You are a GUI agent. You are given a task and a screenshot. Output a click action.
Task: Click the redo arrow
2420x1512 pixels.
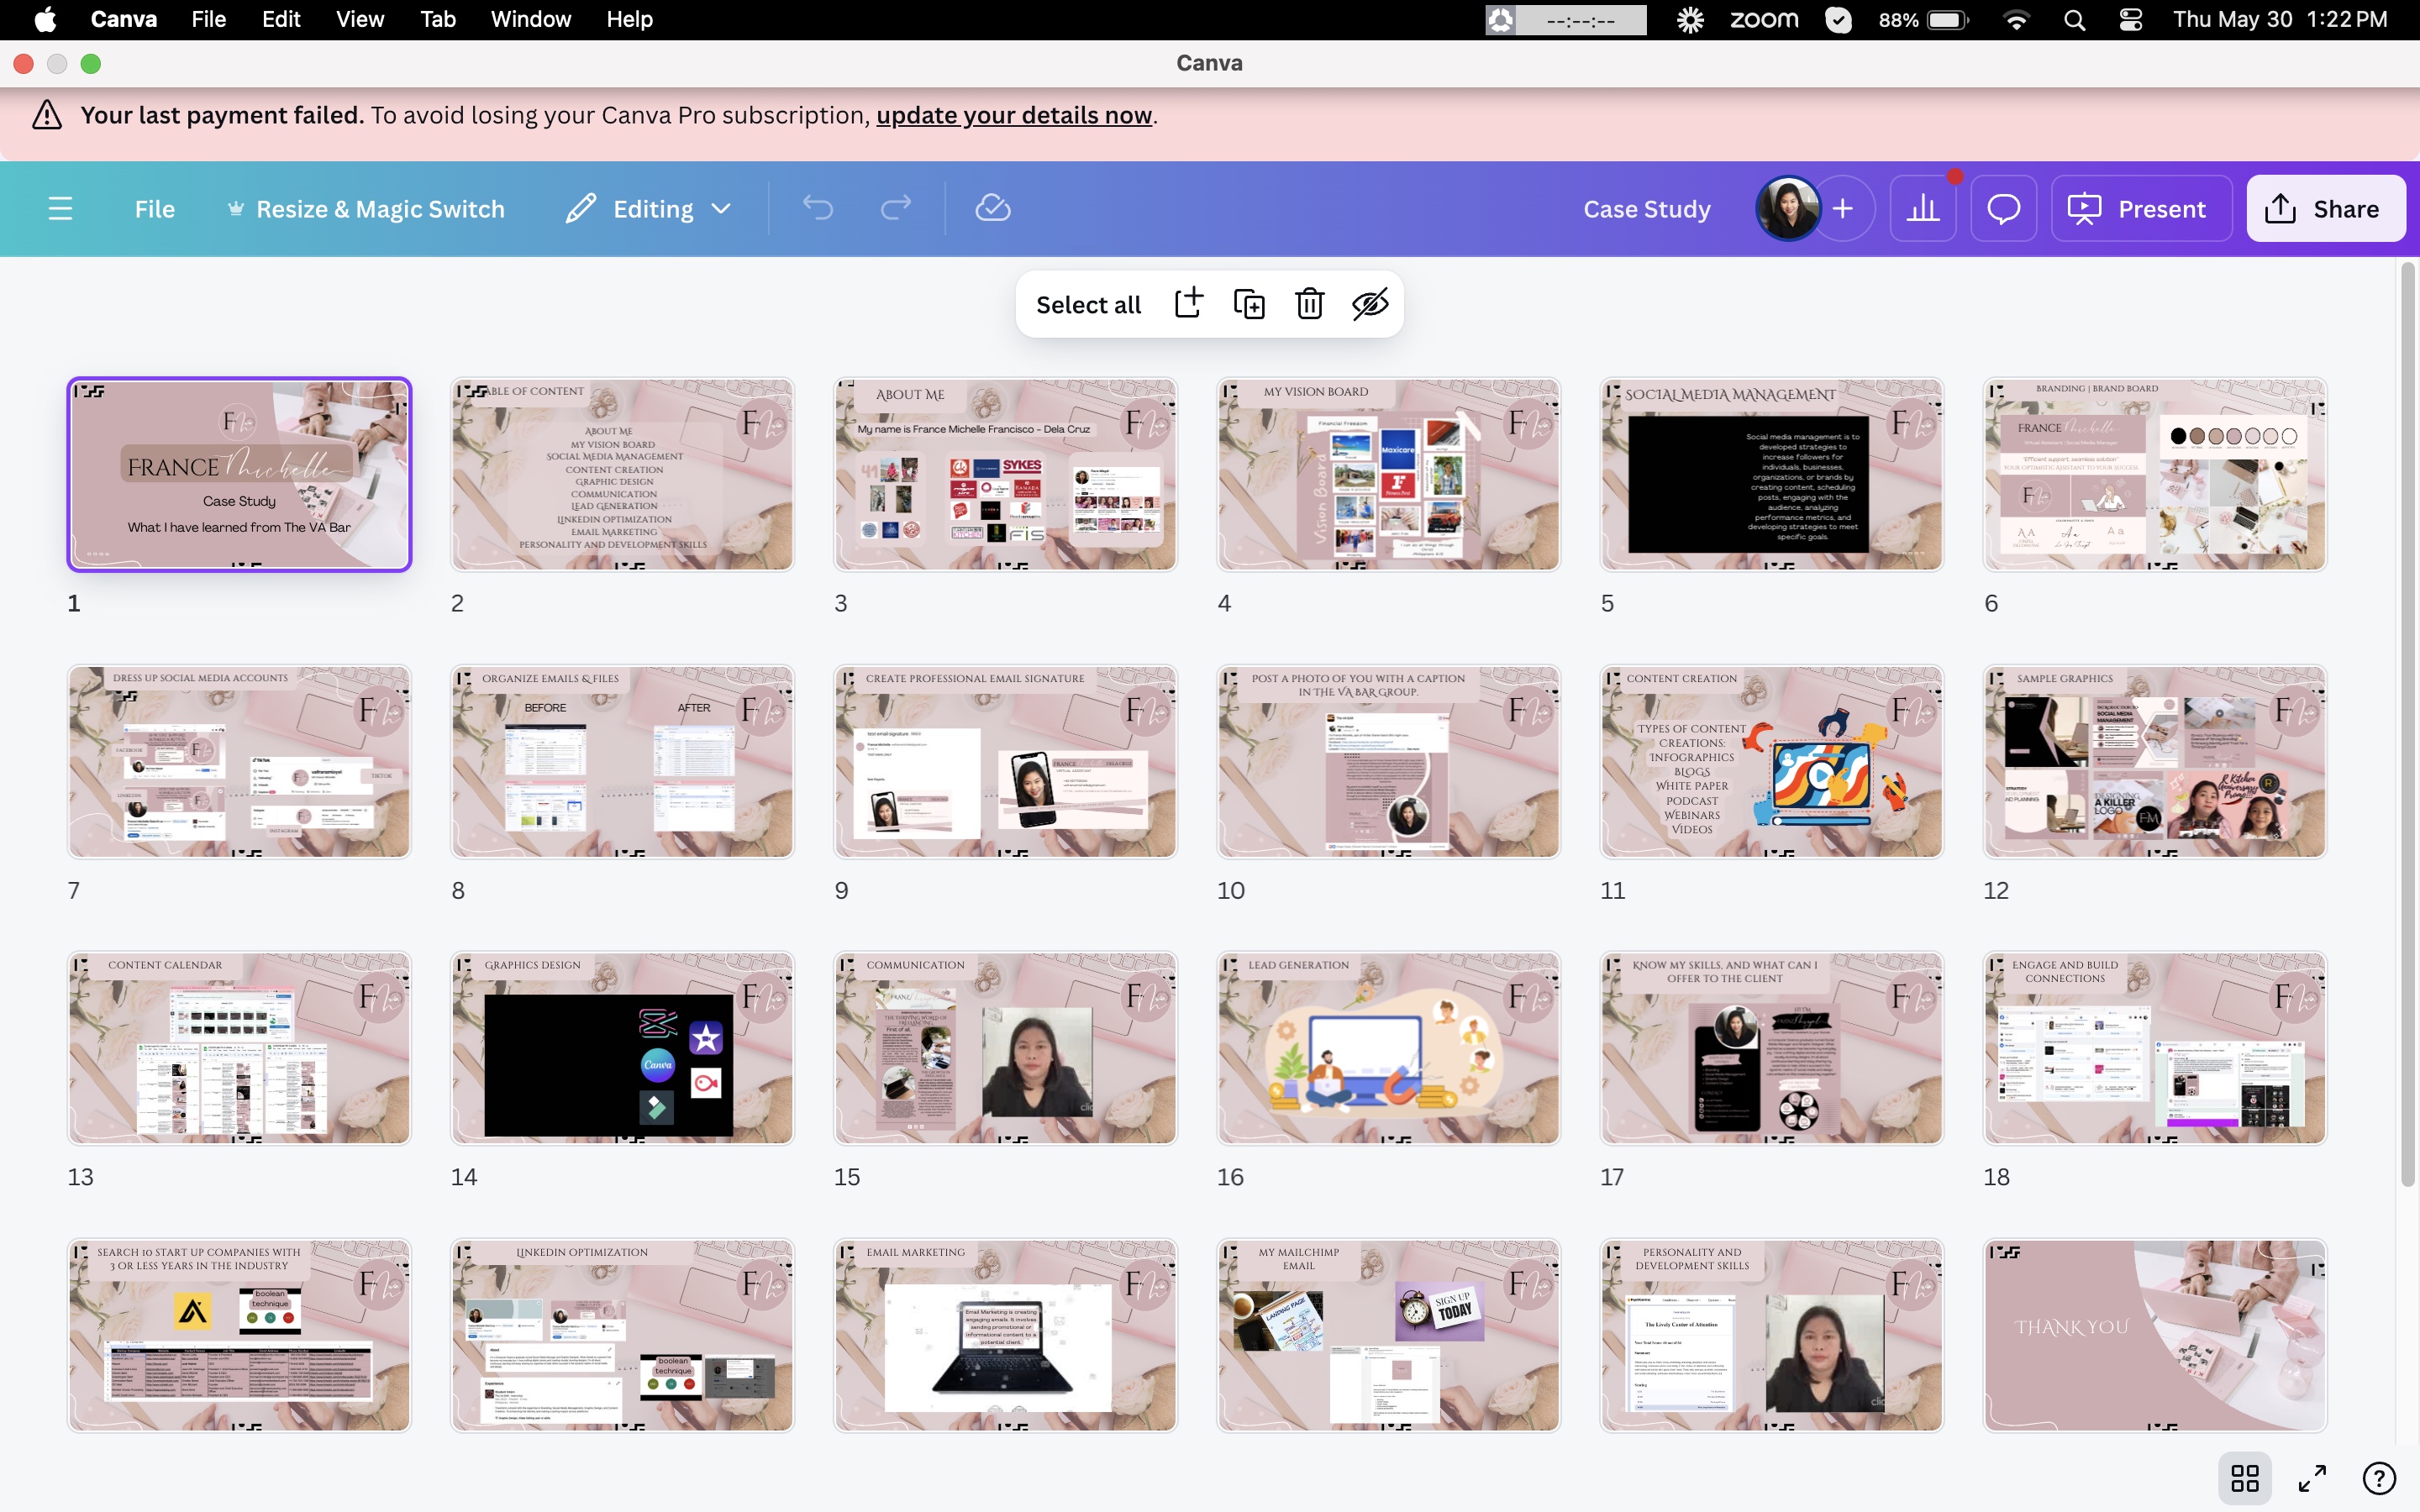click(895, 208)
